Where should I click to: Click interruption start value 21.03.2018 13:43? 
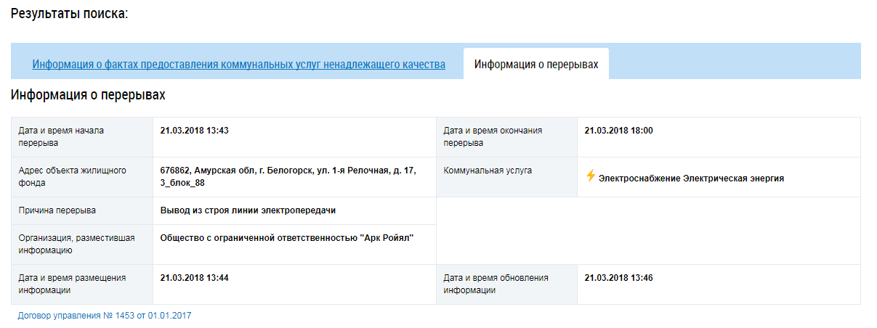195,131
